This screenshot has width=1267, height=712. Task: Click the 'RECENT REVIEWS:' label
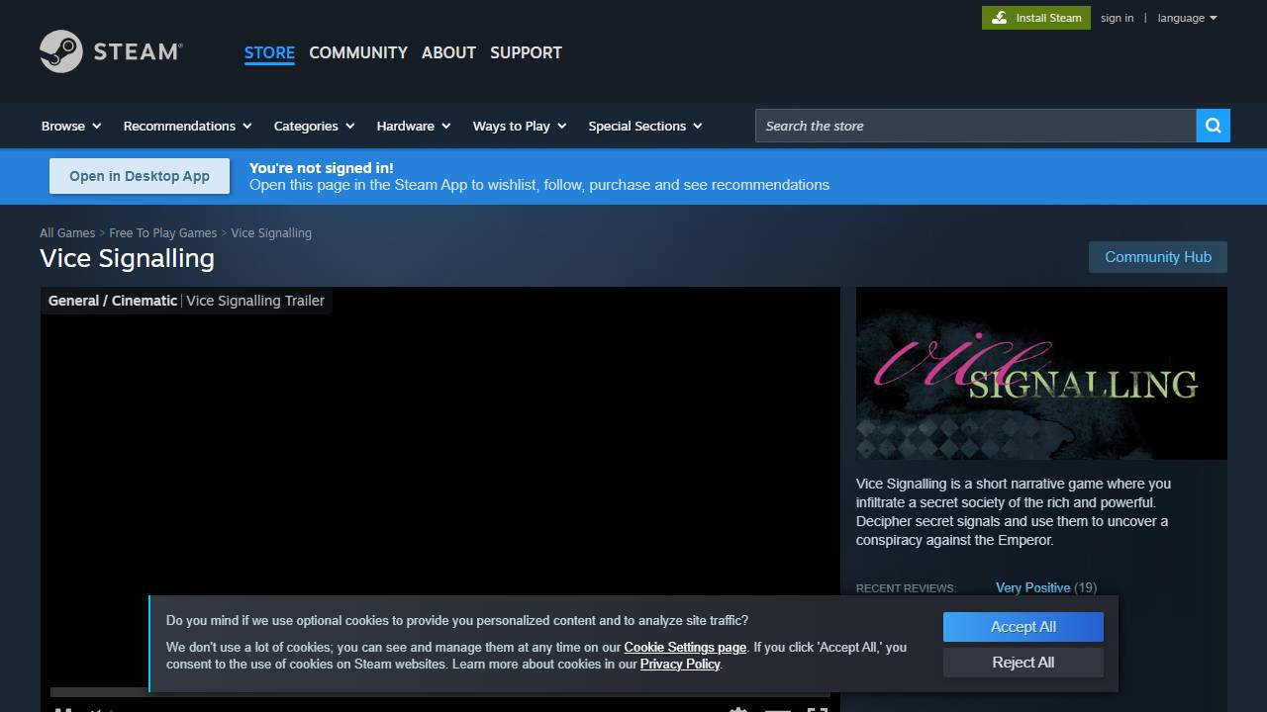coord(906,588)
